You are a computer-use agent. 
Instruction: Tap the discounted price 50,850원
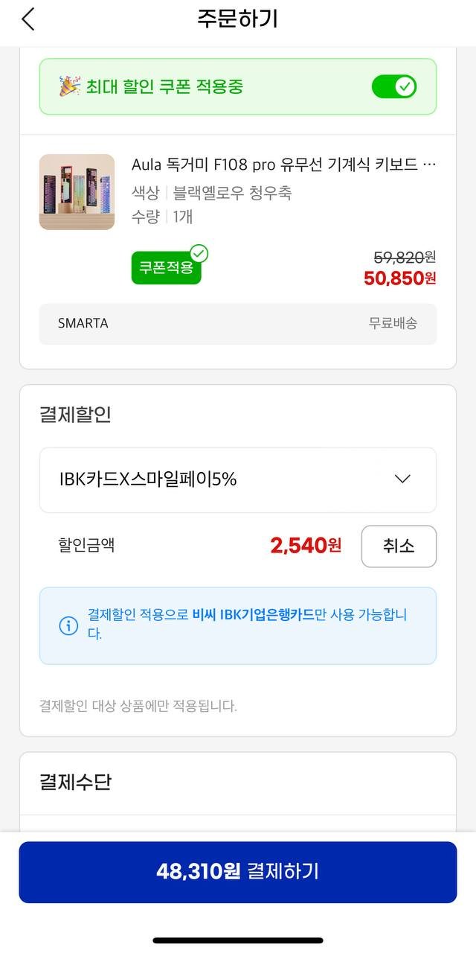399,278
